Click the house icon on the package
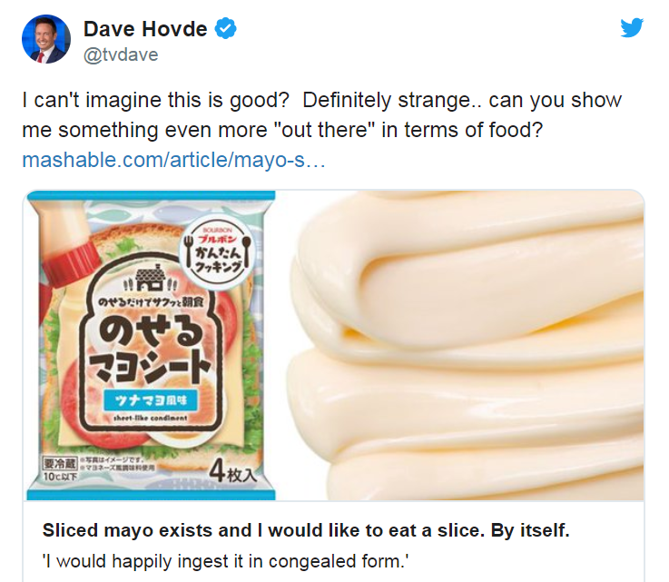669x582 pixels. [x=150, y=278]
